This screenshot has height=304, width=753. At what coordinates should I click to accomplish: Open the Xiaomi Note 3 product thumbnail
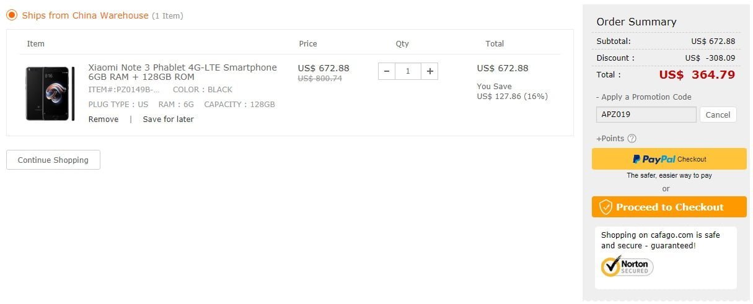pyautogui.click(x=50, y=93)
